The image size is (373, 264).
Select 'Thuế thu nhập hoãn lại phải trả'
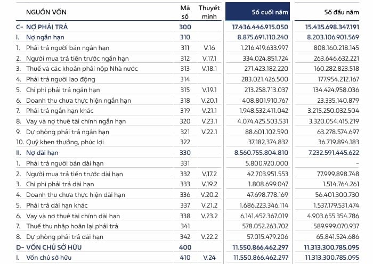[71, 226]
